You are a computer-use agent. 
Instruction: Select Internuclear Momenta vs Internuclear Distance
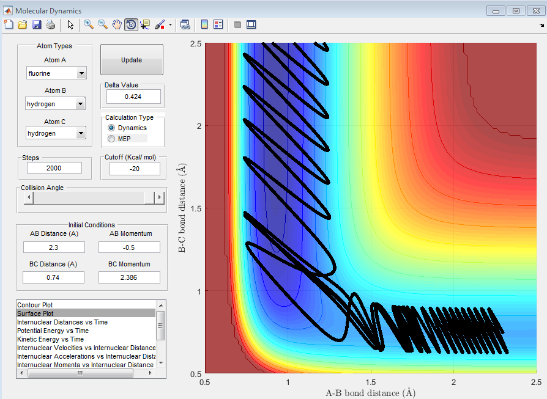point(86,365)
